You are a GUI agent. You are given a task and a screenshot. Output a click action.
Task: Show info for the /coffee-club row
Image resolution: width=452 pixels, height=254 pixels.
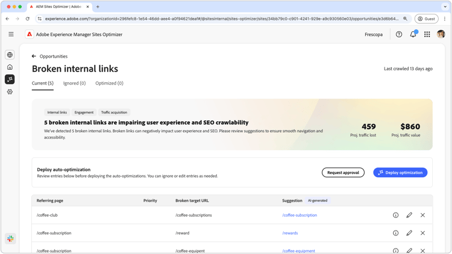tap(395, 215)
